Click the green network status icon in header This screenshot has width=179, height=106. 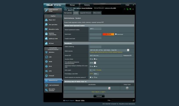tap(127, 9)
